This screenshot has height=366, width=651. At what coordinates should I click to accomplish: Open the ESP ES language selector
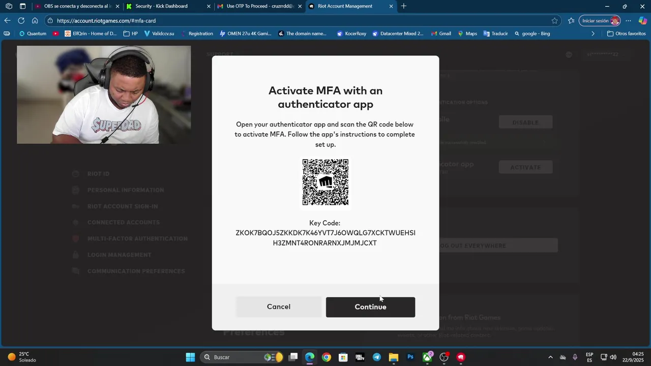(x=589, y=357)
